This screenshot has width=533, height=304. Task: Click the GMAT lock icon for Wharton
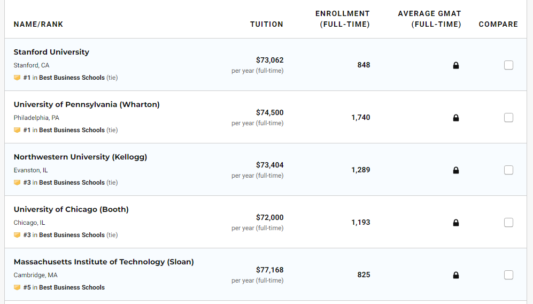tap(456, 118)
